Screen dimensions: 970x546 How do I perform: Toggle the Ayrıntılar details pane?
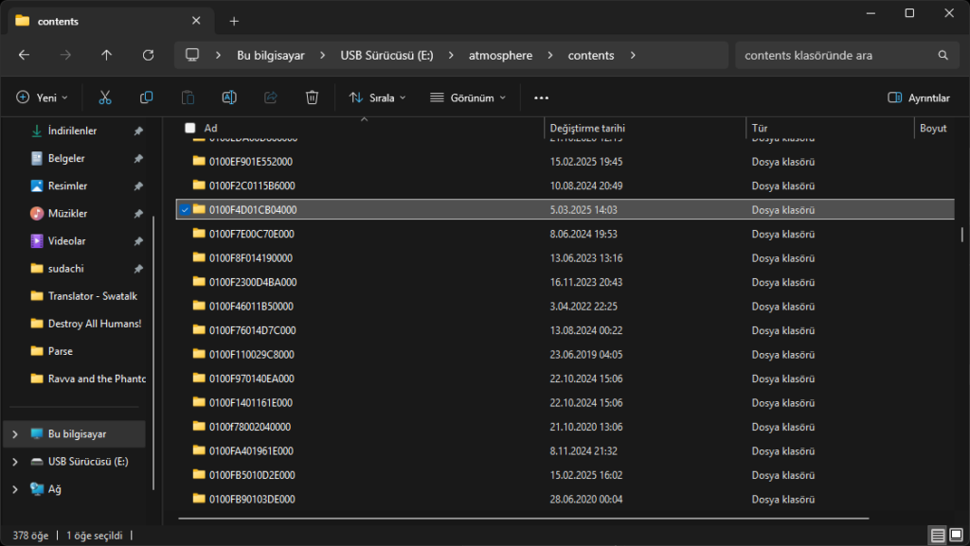coord(918,97)
